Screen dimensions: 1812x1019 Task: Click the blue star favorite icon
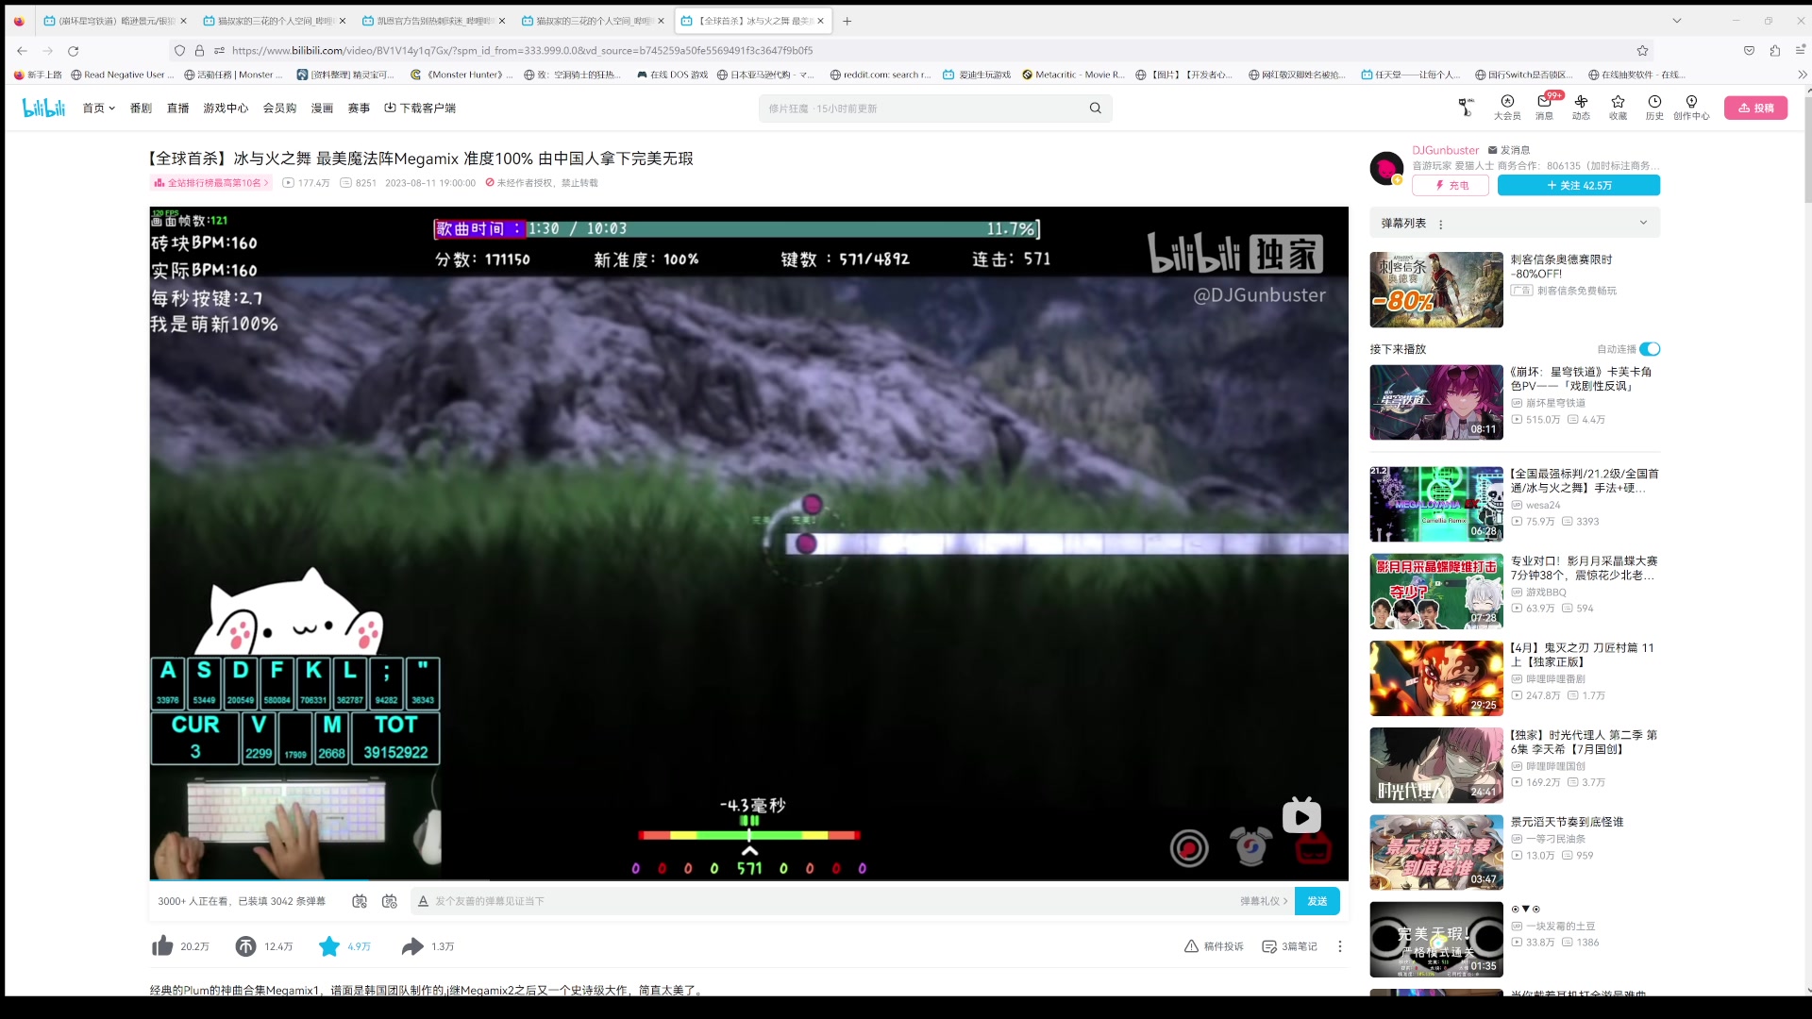click(x=329, y=946)
